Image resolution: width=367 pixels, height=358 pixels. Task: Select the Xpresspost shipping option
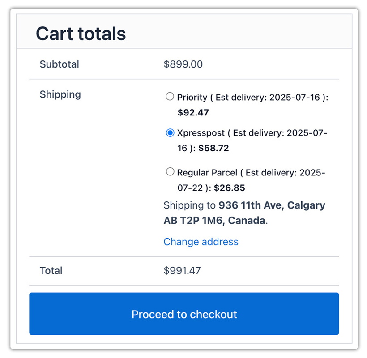(170, 133)
